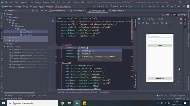Click Sync Project with Gradle Files icon
Image resolution: width=190 pixels, height=106 pixels.
[x=172, y=6]
